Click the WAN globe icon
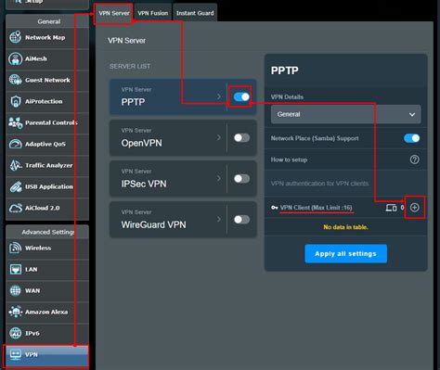 tap(15, 290)
